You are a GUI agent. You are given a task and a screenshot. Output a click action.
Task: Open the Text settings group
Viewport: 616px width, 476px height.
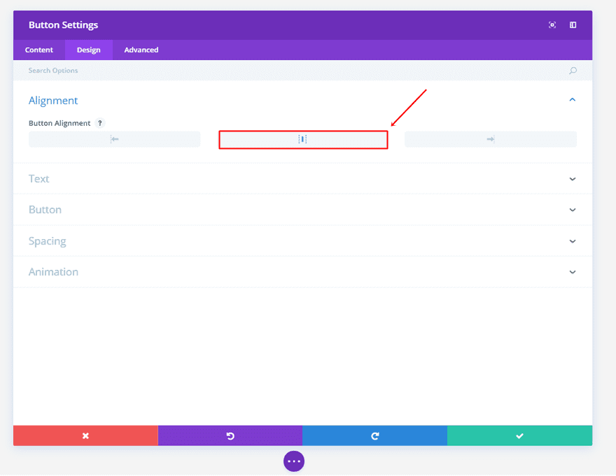coord(39,179)
